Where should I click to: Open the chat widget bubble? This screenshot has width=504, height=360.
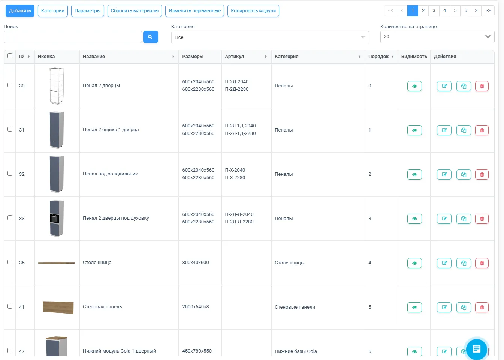[x=477, y=349]
